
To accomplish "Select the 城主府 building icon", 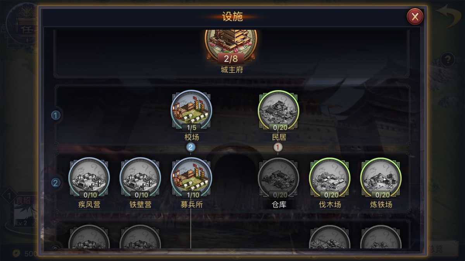I will [x=231, y=44].
